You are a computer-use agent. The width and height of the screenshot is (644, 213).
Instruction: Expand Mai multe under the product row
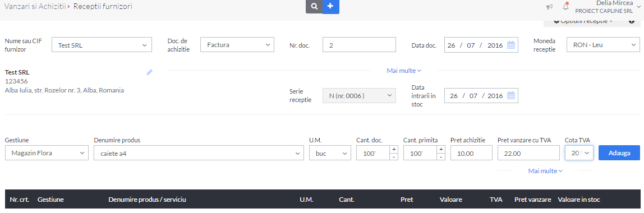(x=545, y=171)
